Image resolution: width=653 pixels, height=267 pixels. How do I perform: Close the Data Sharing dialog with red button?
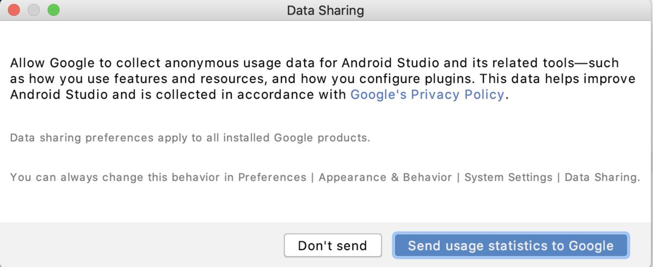(14, 10)
